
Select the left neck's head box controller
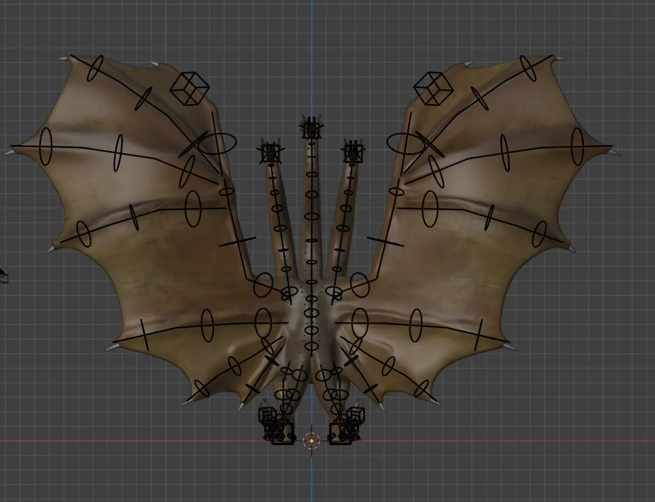tap(271, 153)
